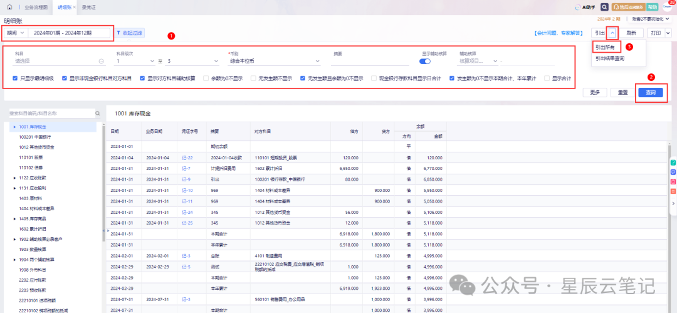Open the green help widget on right edge
This screenshot has height=313, width=677.
click(673, 162)
